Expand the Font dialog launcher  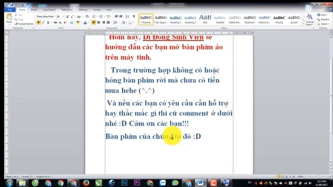(88, 28)
